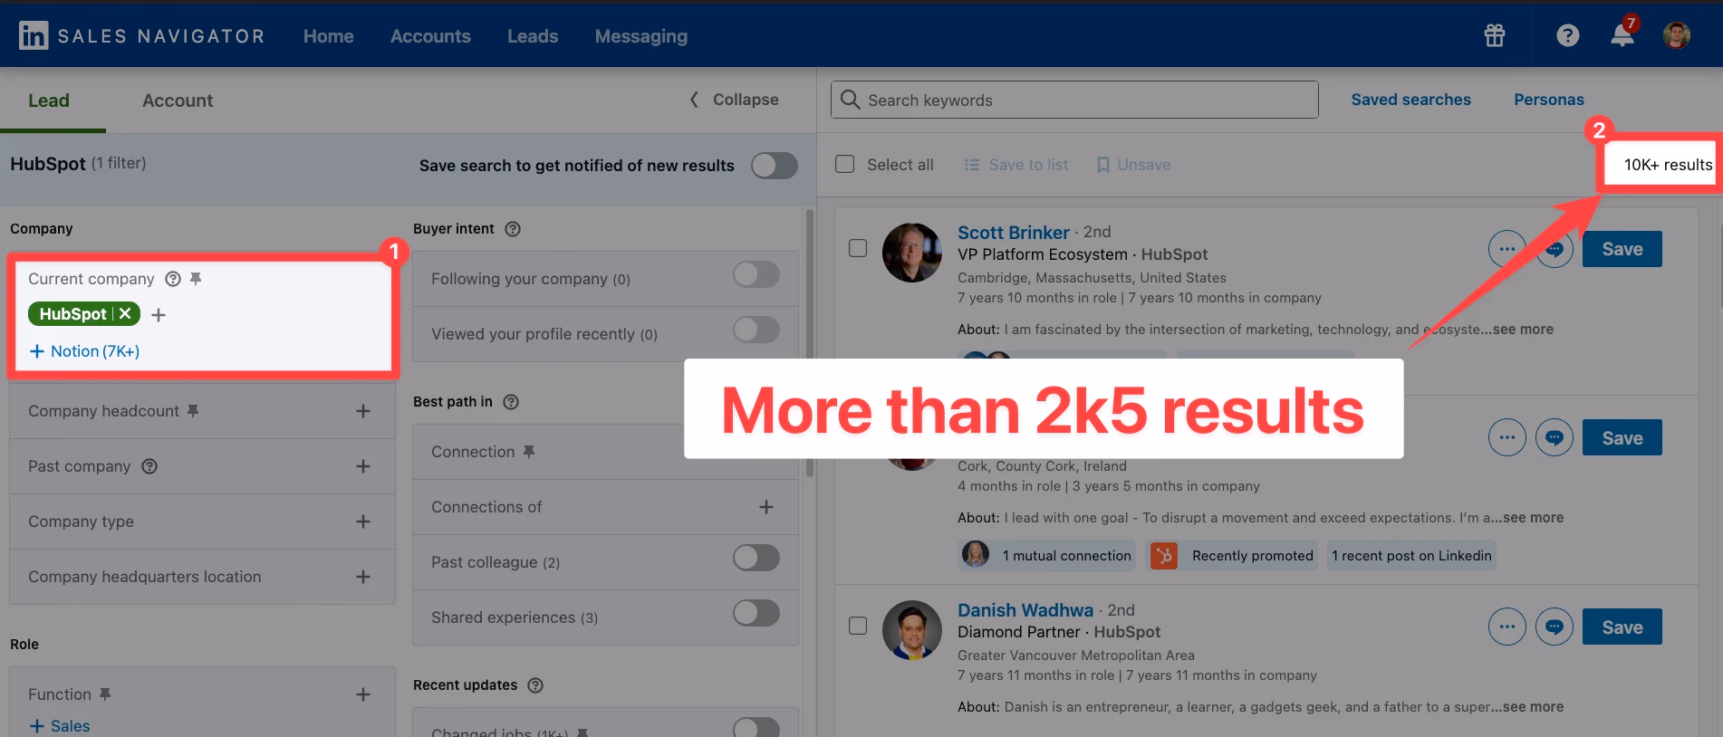Expand the Function filter
This screenshot has width=1723, height=737.
click(363, 694)
